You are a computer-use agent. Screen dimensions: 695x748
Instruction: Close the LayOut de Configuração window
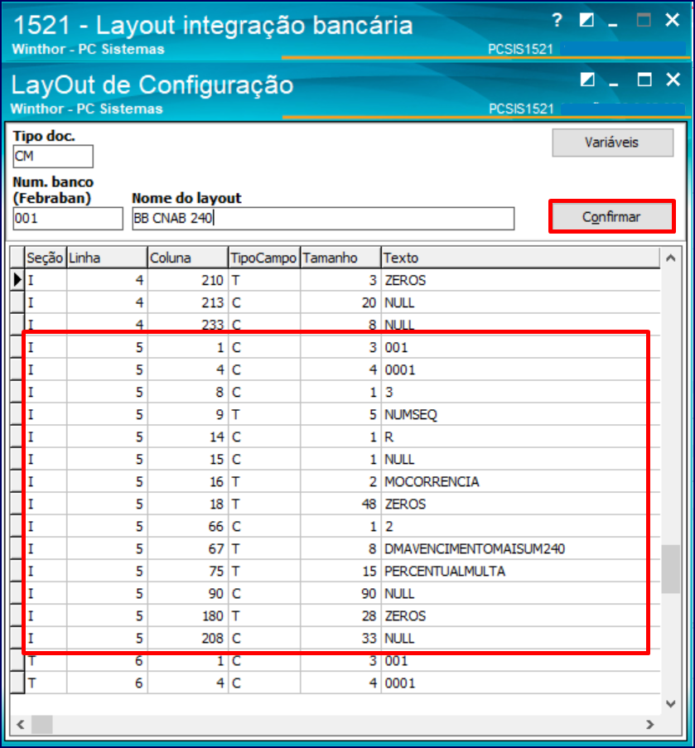[673, 80]
